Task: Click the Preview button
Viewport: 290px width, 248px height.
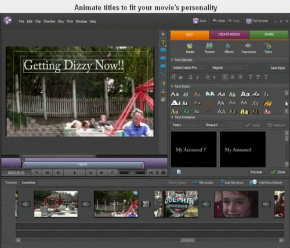Action: pyautogui.click(x=256, y=172)
